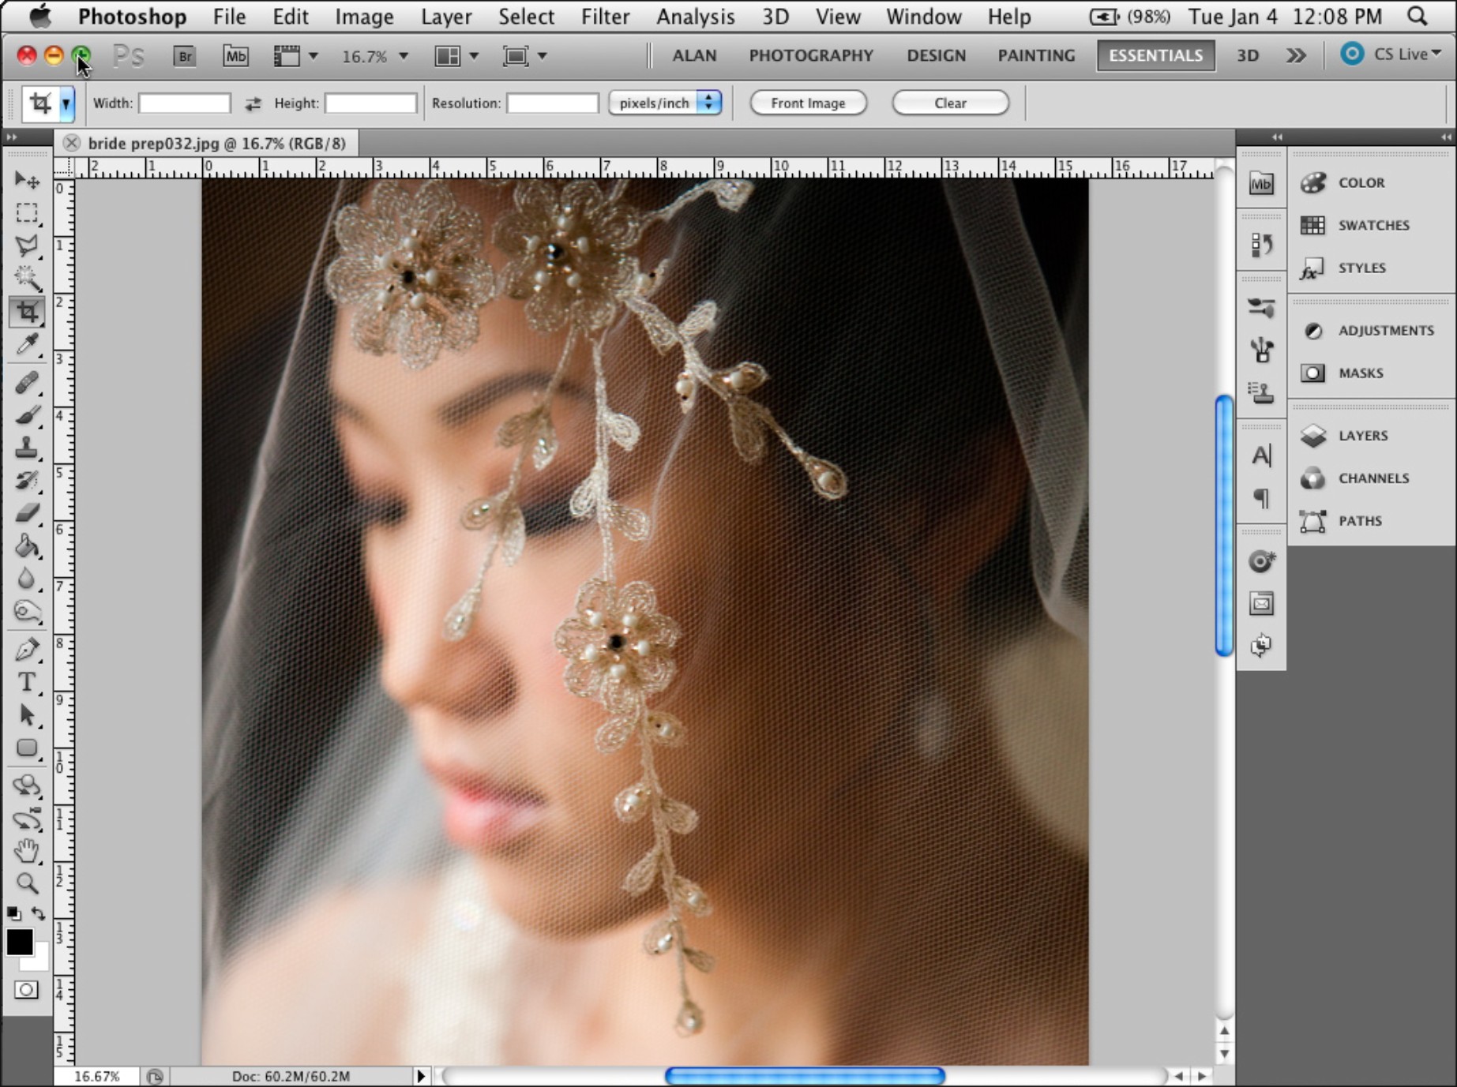The image size is (1457, 1087).
Task: Select the Paint Bucket tool
Action: (27, 545)
